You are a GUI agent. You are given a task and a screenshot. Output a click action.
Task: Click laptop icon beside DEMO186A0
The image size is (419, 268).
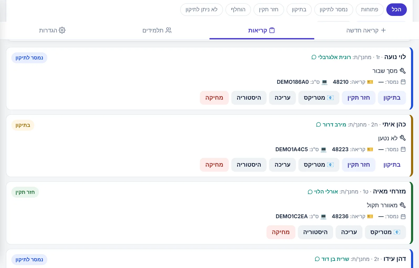click(324, 82)
